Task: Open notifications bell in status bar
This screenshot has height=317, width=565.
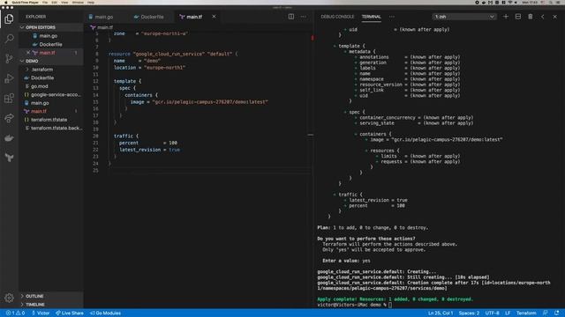Action: click(557, 313)
